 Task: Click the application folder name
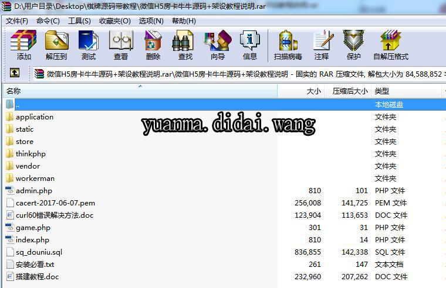point(35,117)
